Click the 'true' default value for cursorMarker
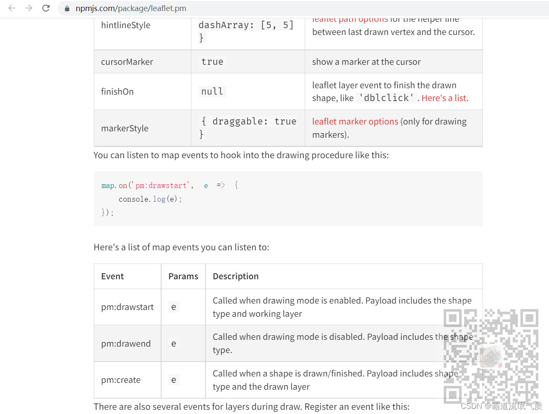The image size is (549, 414). (212, 62)
